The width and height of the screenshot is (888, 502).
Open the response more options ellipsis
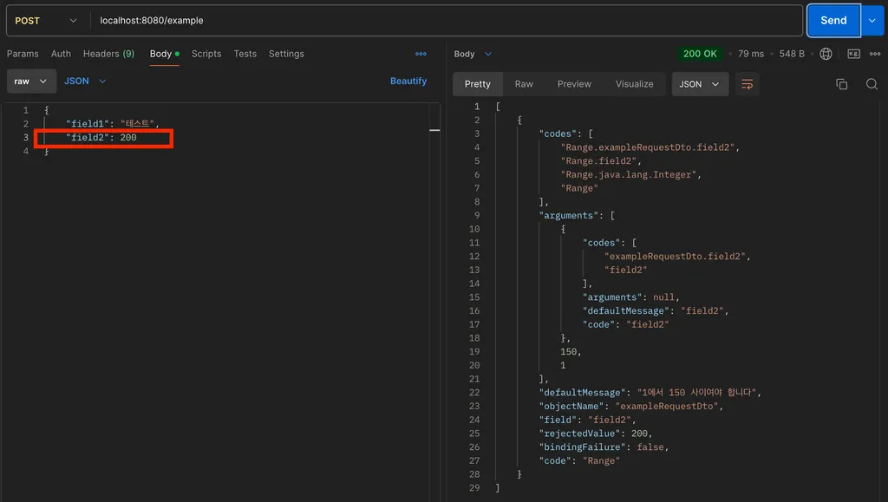tap(875, 54)
